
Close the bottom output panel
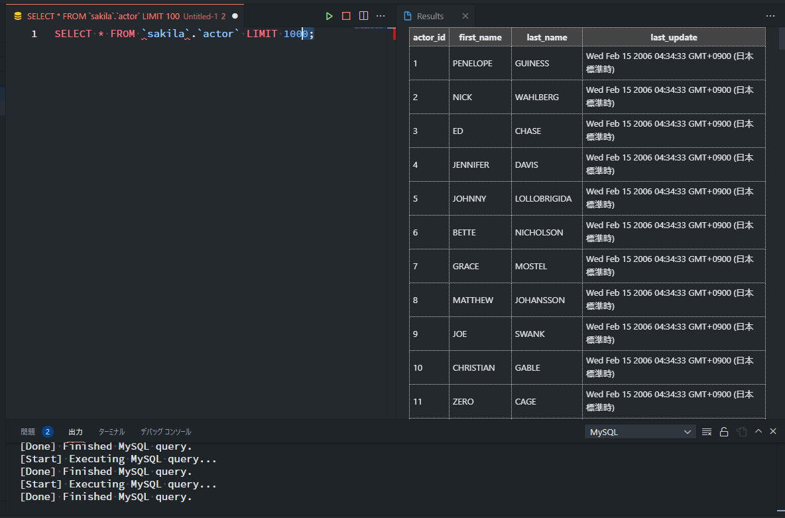pyautogui.click(x=773, y=431)
